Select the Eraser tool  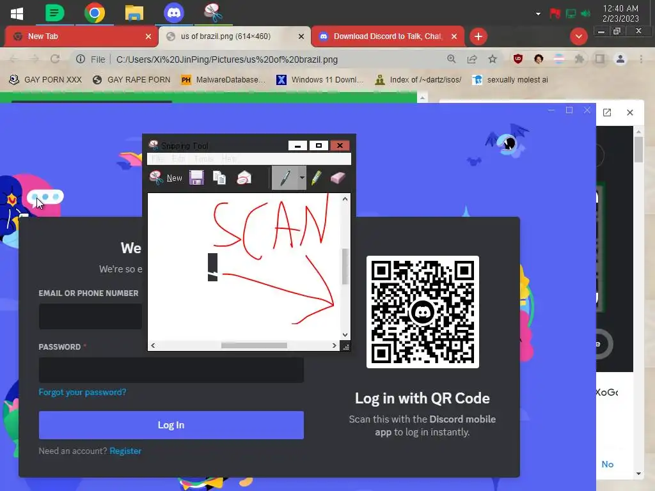point(338,178)
